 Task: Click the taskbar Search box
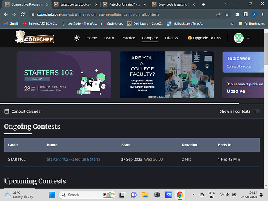point(87,195)
